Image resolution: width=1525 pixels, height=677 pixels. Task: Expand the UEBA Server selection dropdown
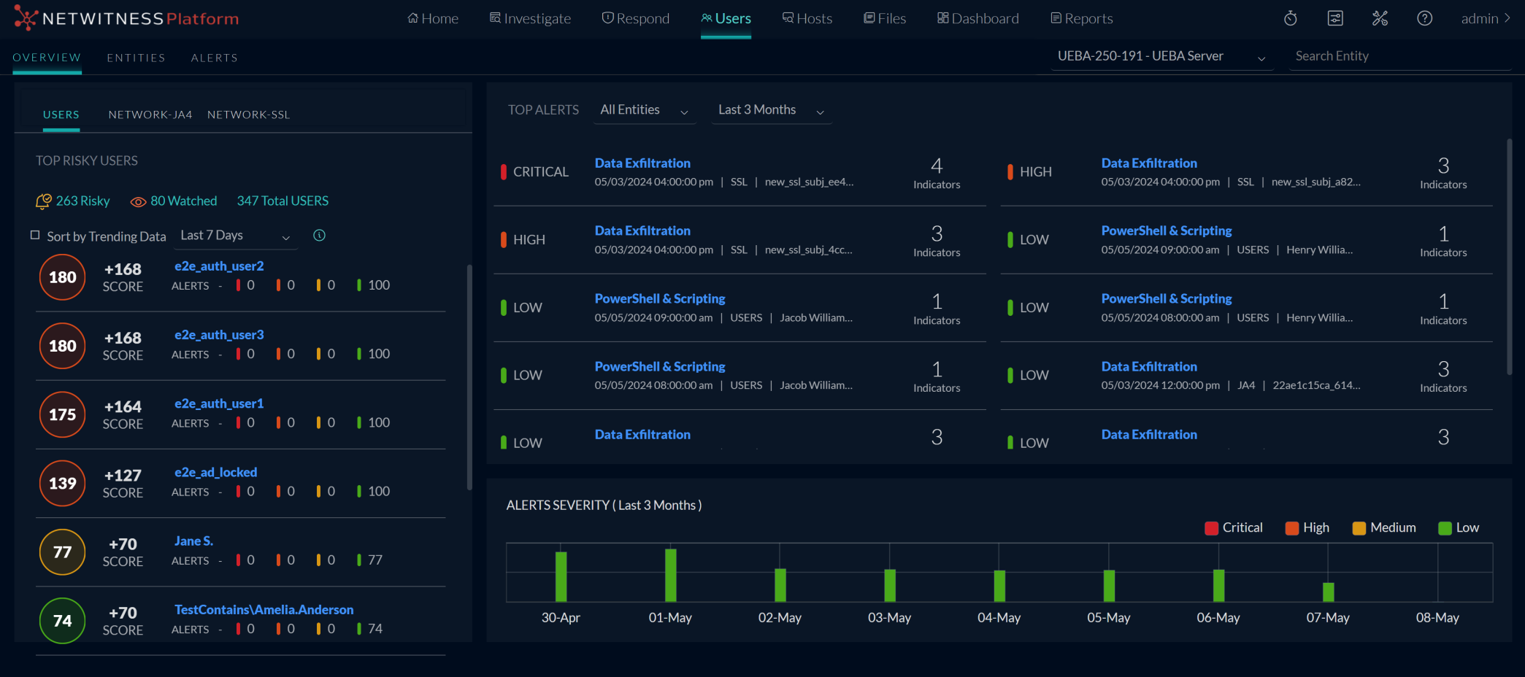1161,57
